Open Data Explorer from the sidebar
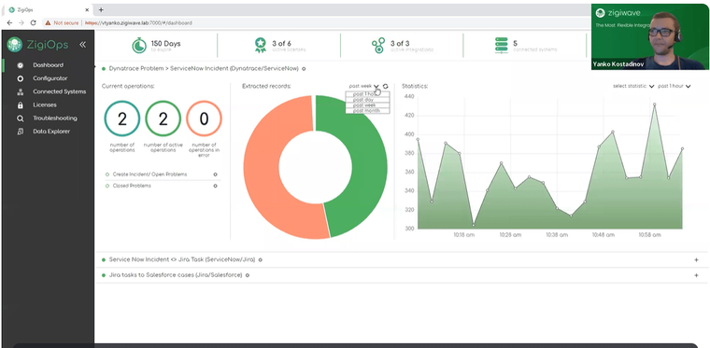Viewport: 710px width, 348px height. (x=51, y=132)
